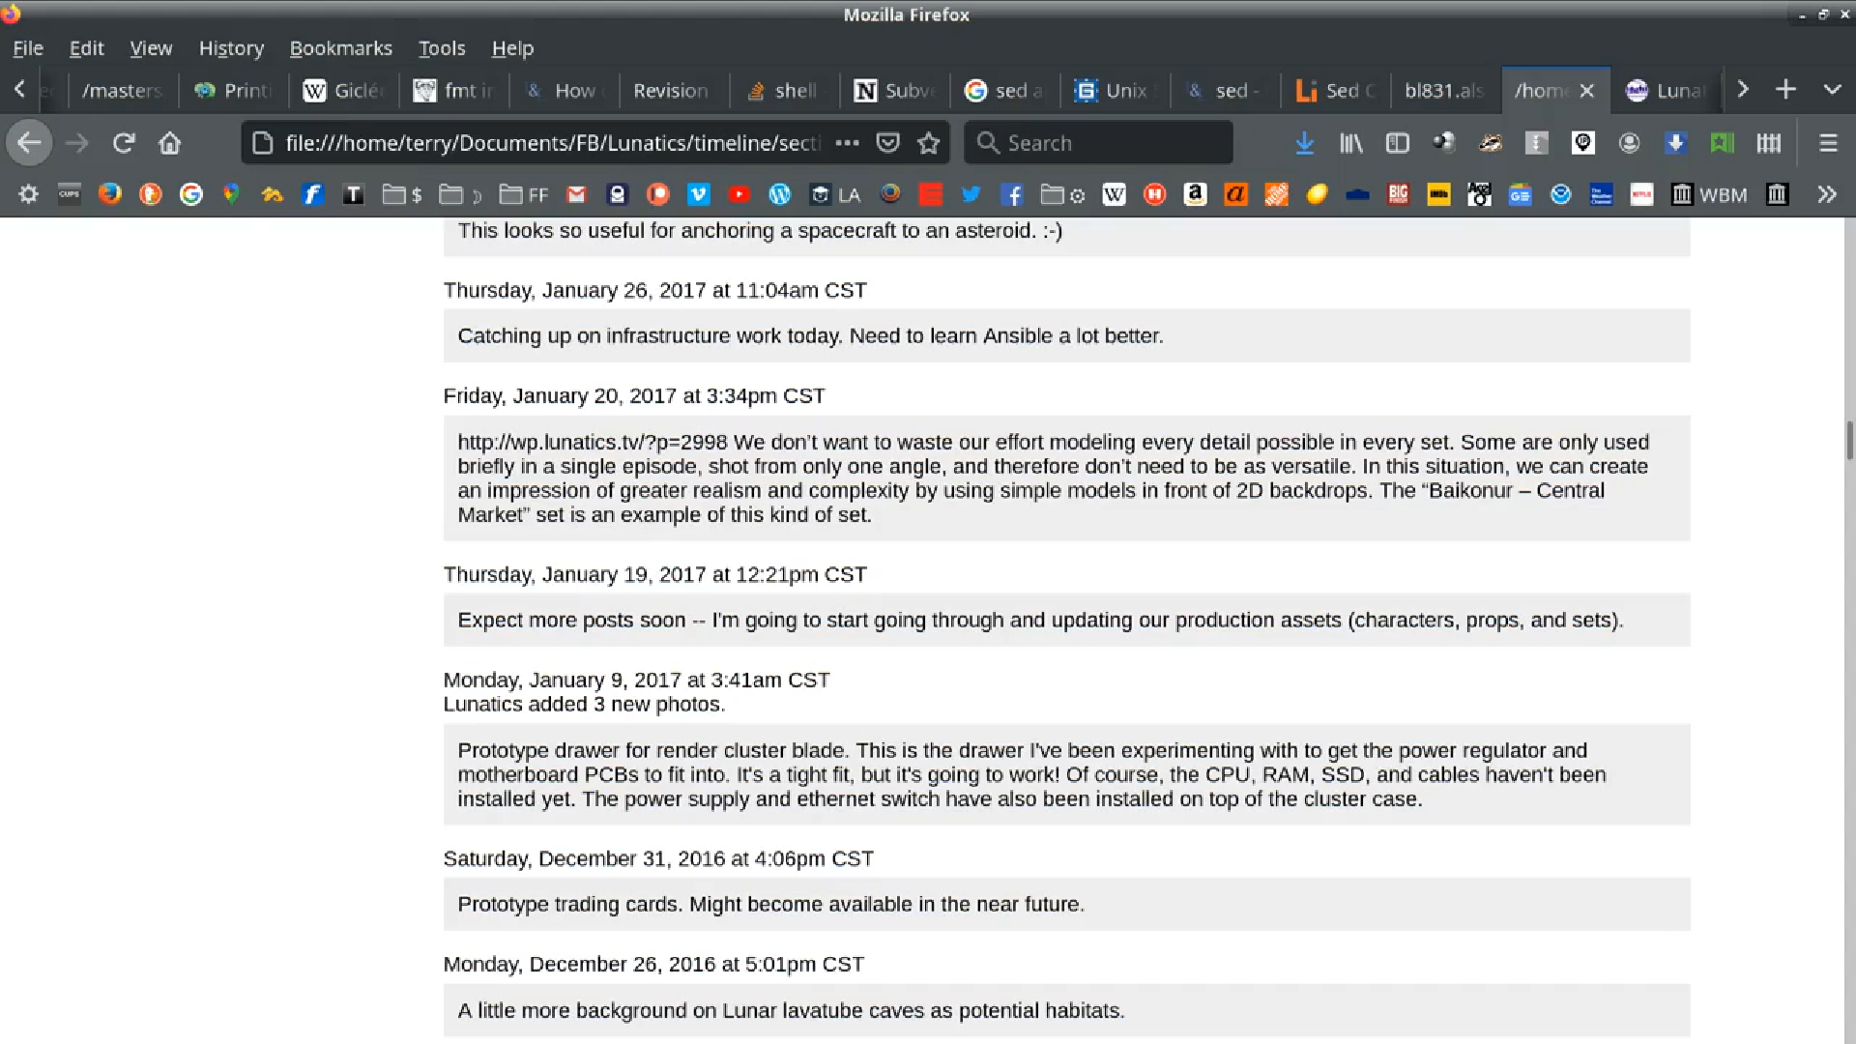
Task: Switch to the Revision tab
Action: pyautogui.click(x=670, y=90)
